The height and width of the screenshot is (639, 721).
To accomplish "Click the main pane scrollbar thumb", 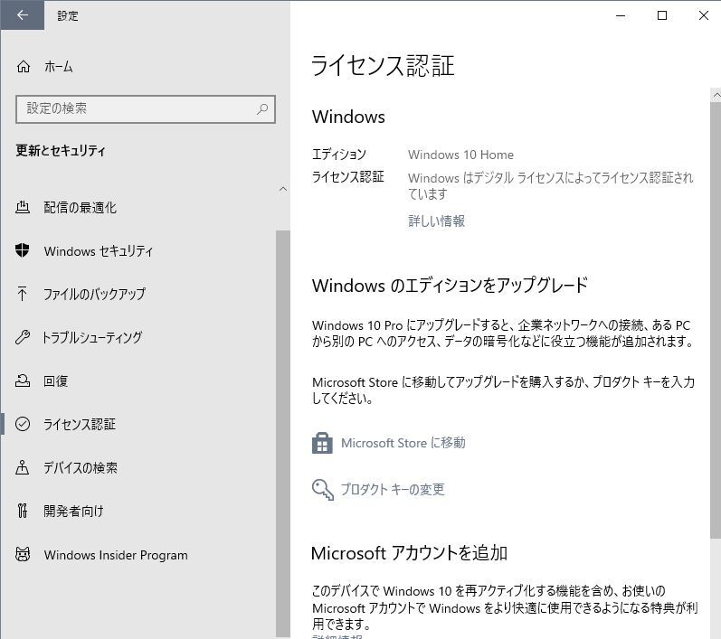I will pos(716,320).
